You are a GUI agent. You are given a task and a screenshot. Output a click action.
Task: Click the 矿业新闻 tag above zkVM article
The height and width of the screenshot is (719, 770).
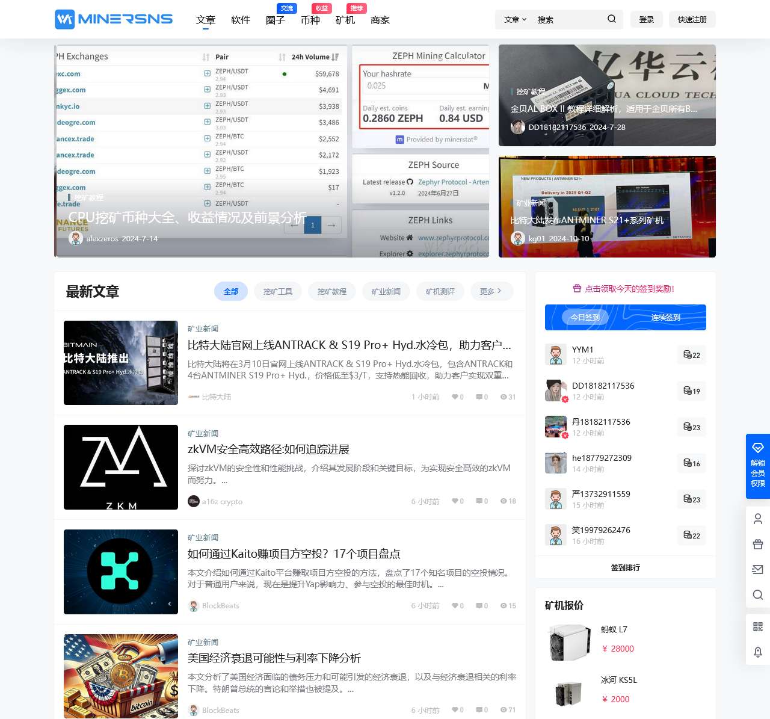click(203, 433)
